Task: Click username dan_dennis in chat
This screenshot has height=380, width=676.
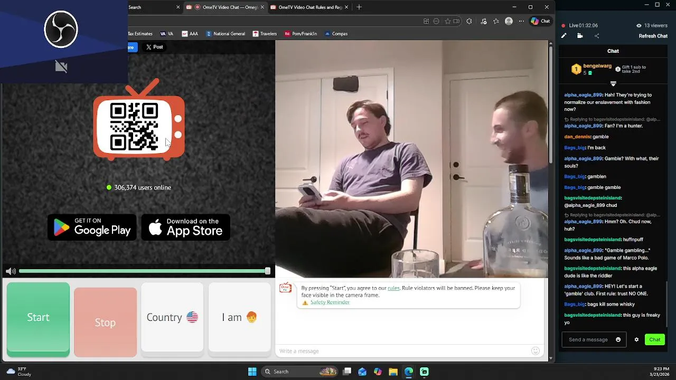Action: coord(577,137)
